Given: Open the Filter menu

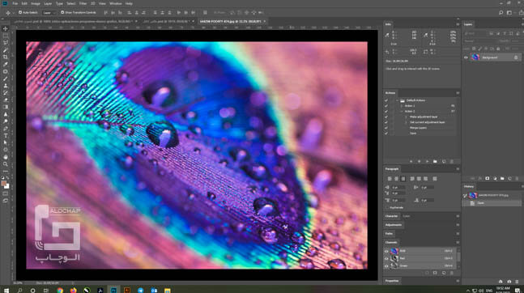Looking at the screenshot, I should [83, 3].
